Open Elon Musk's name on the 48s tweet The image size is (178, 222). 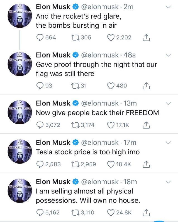coord(53,55)
